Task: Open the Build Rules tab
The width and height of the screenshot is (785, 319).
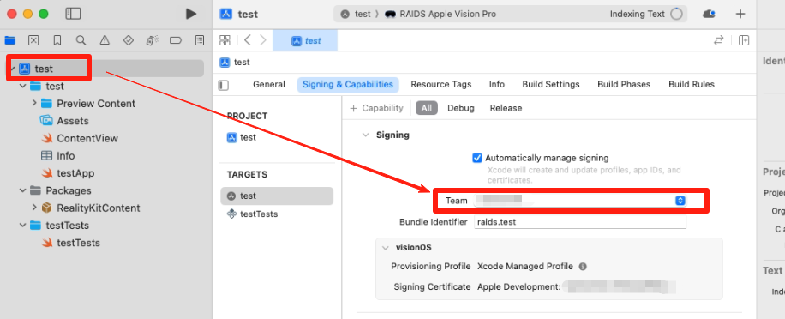Action: (692, 85)
